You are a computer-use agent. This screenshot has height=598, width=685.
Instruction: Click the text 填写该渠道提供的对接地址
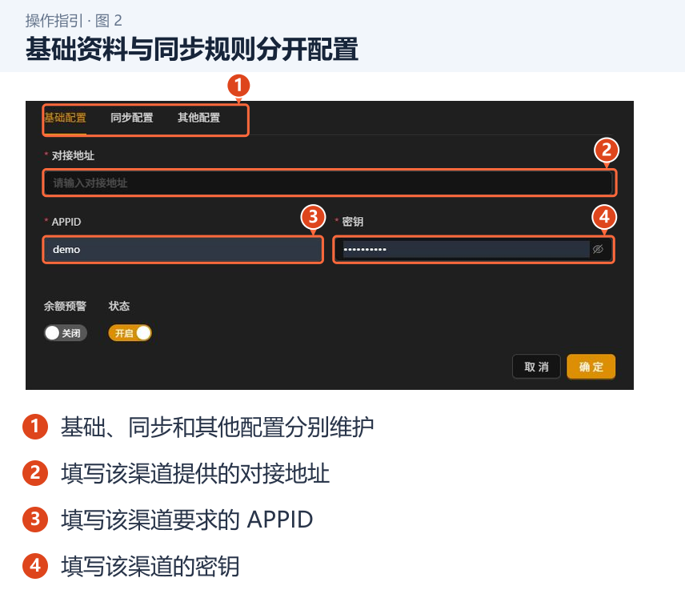195,473
